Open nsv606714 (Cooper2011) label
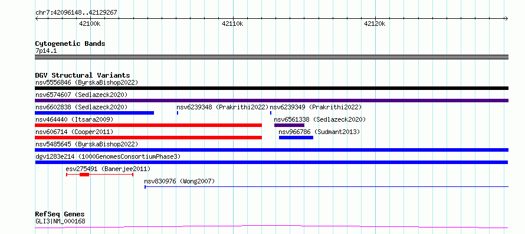 click(x=74, y=132)
